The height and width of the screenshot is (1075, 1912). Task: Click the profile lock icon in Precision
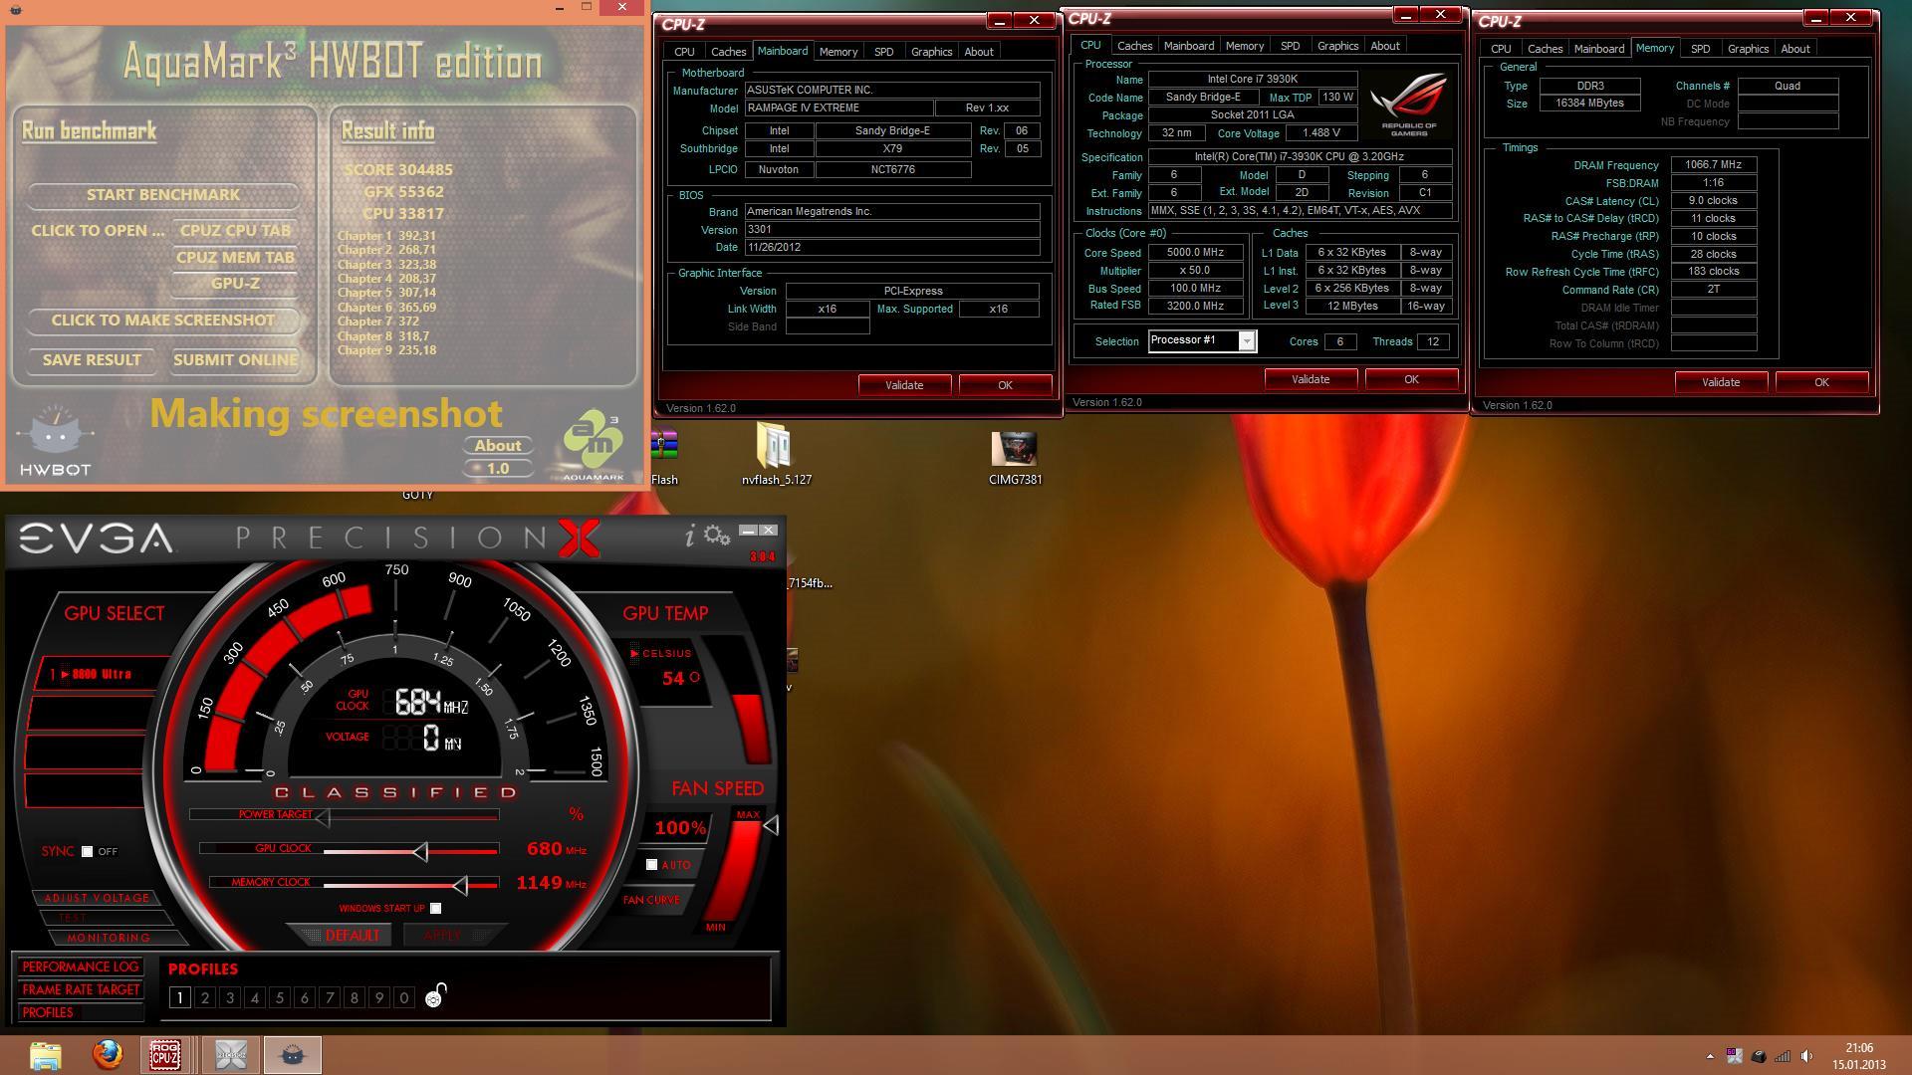(x=435, y=995)
